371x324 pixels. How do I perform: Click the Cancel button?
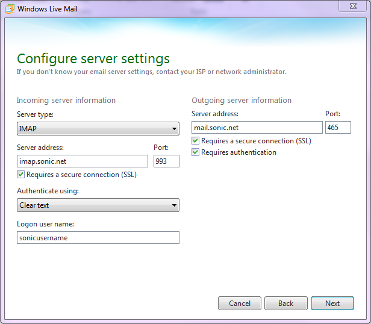point(240,303)
